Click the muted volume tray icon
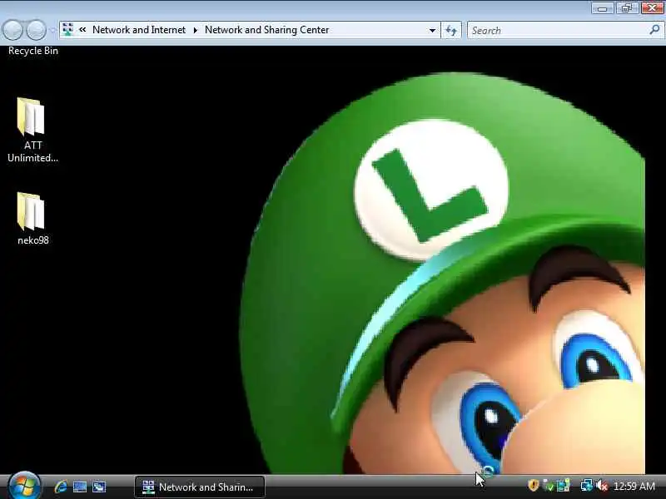Screen dimensions: 666x499 click(x=602, y=486)
